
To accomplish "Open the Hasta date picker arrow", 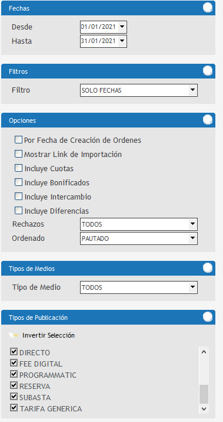I will (122, 41).
